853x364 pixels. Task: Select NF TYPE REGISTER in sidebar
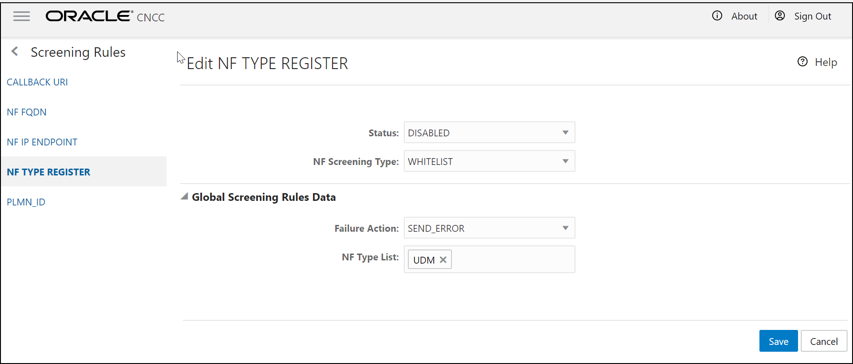click(x=49, y=172)
